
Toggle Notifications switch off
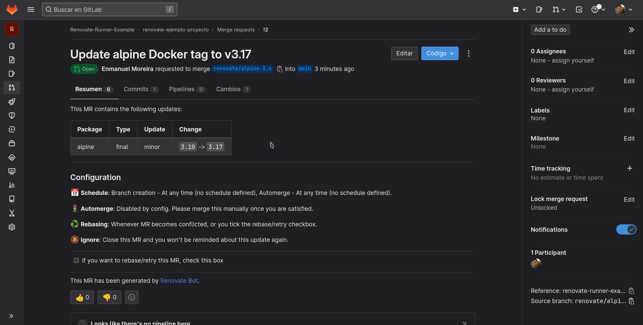(626, 229)
